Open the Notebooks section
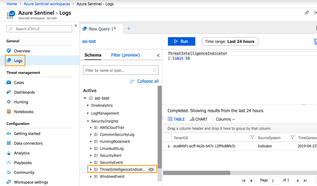Screen dimensions: 317x186 click(x=23, y=112)
